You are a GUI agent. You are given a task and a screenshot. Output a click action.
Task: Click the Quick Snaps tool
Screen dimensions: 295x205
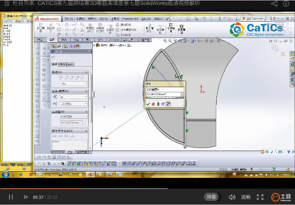point(171,28)
